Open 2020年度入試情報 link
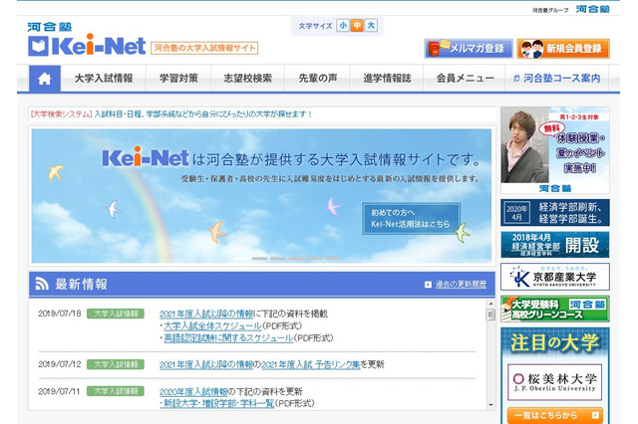This screenshot has height=424, width=638. (x=193, y=392)
